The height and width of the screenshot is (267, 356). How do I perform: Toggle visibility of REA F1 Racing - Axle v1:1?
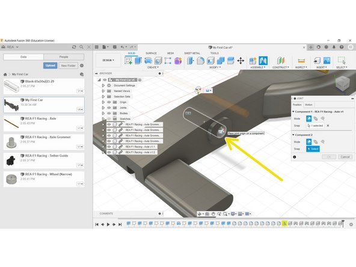109,147
